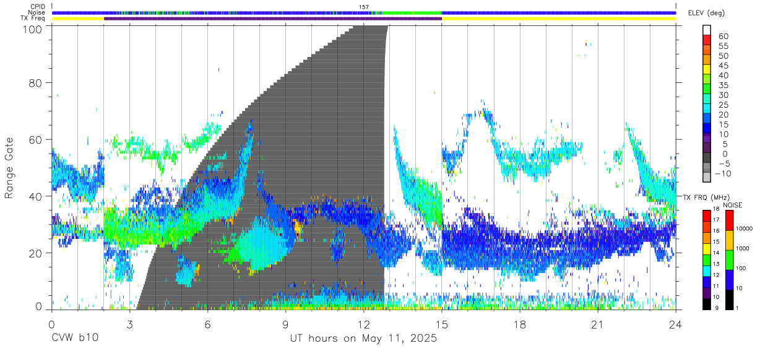Click the NOISE legend title
Viewport: 760px width, 351px height.
(734, 205)
